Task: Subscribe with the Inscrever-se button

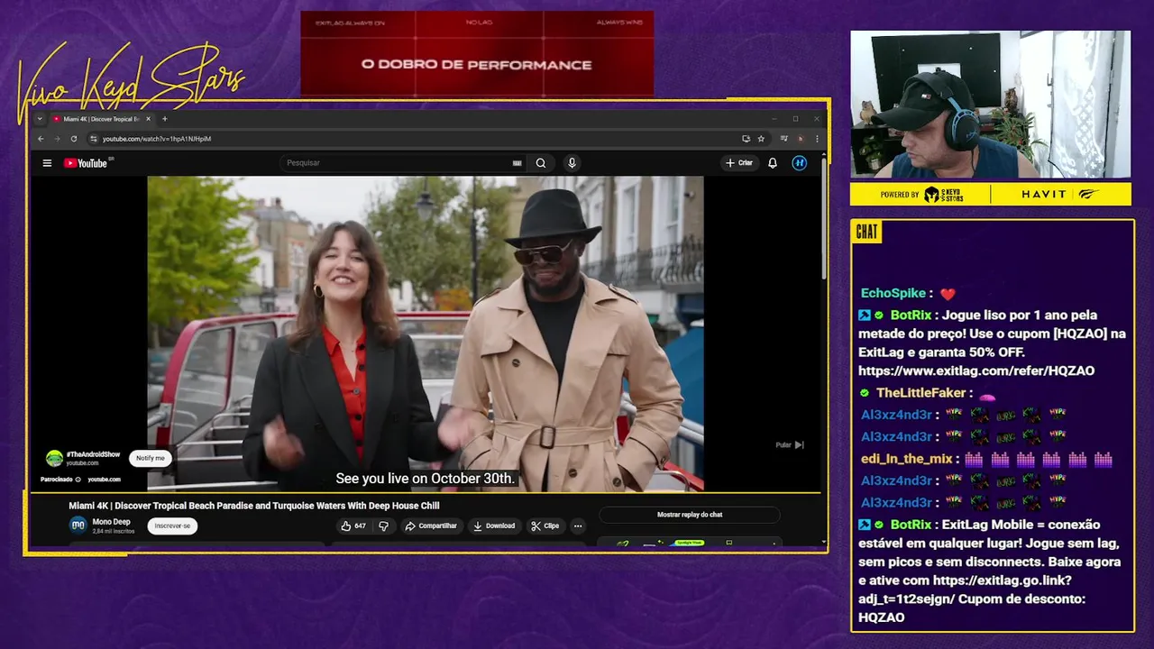Action: pyautogui.click(x=172, y=526)
